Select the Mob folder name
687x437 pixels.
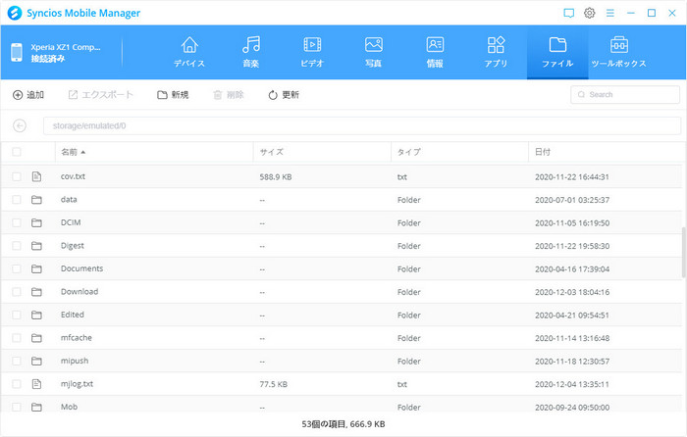tap(70, 407)
